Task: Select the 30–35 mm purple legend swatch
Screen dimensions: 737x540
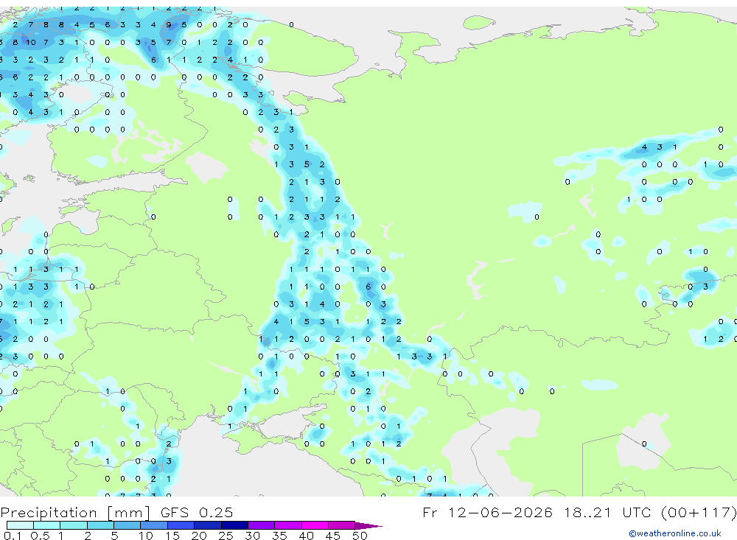Action: [262, 525]
